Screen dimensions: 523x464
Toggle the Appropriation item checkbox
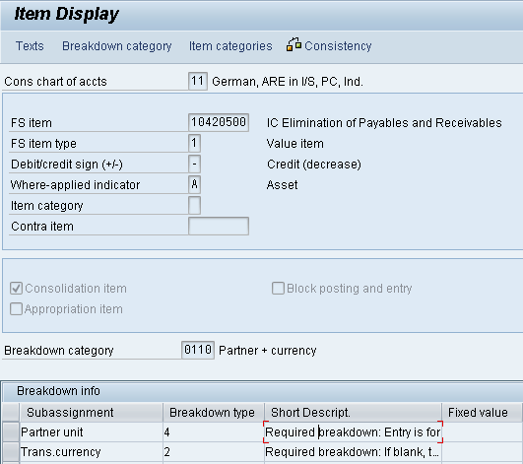click(x=16, y=309)
